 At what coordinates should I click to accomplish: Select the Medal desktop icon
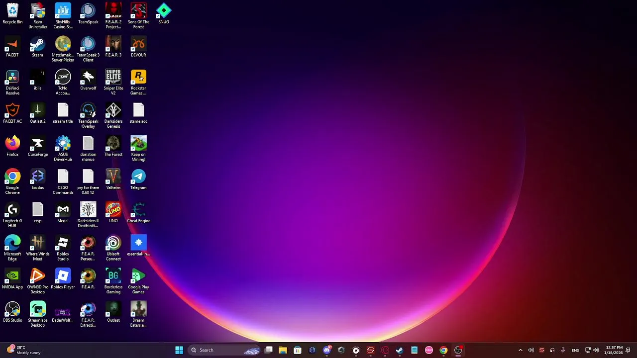click(x=63, y=213)
